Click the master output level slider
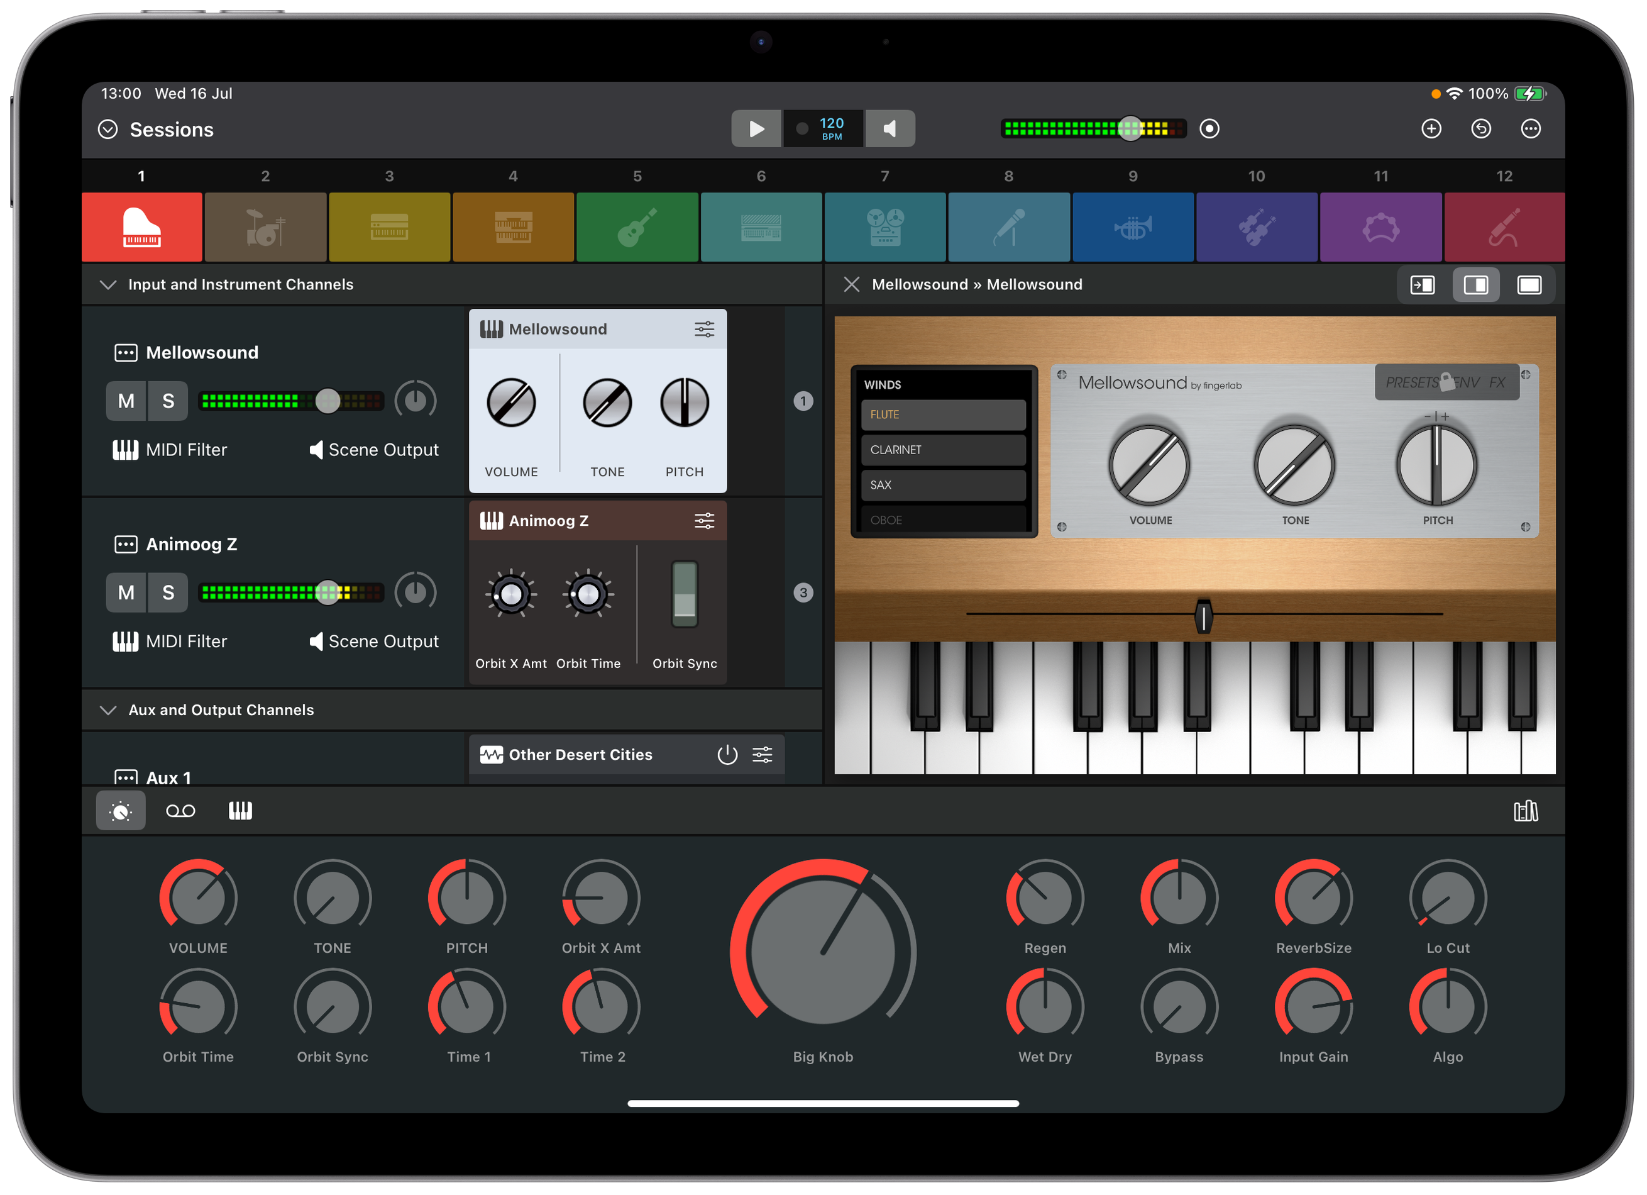Image resolution: width=1647 pixels, height=1195 pixels. [1130, 130]
